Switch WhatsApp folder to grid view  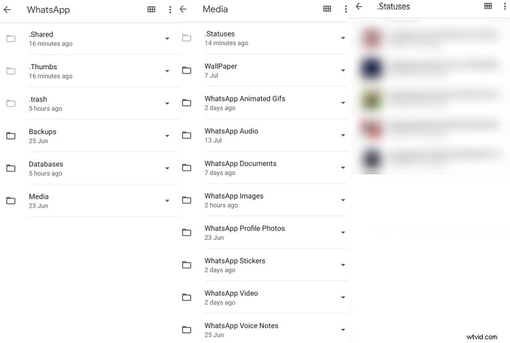(151, 9)
